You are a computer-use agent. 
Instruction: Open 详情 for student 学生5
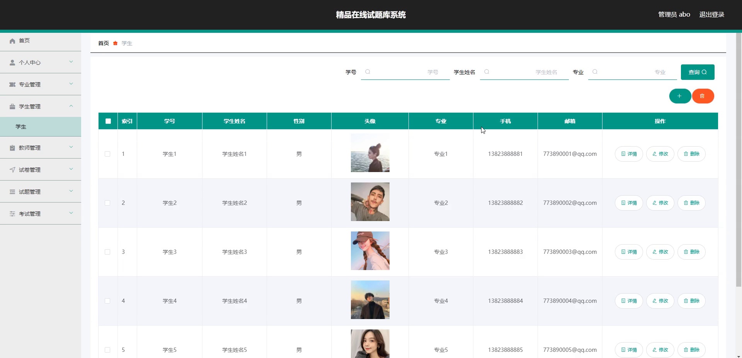(629, 350)
